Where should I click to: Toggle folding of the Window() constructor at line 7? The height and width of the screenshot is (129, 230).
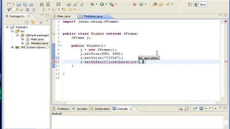coord(61,46)
